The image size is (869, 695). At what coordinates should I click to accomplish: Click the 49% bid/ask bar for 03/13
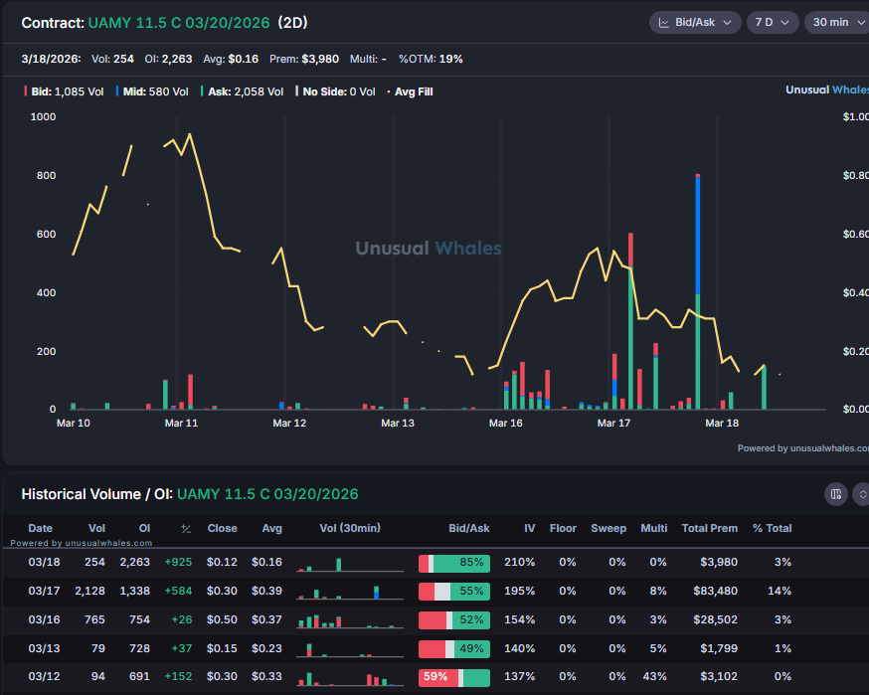(454, 649)
